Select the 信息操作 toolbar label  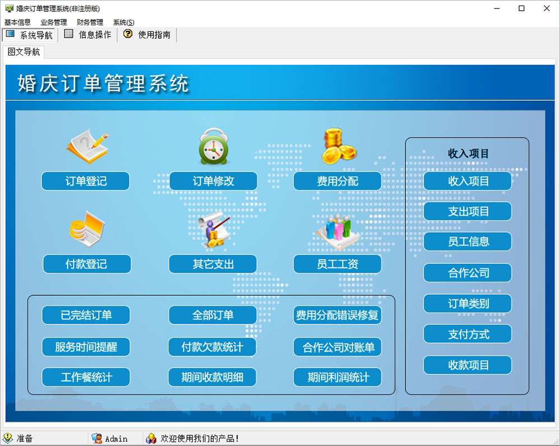[x=95, y=35]
